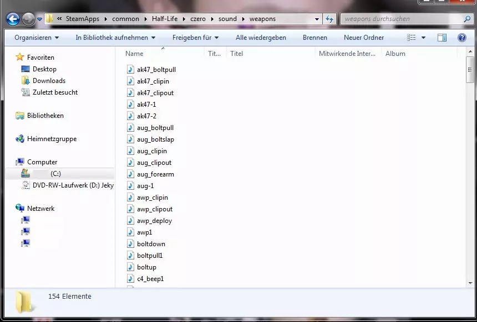Select the aug_forearm file
Image resolution: width=477 pixels, height=322 pixels.
click(155, 174)
